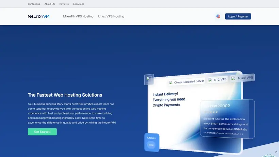This screenshot has height=157, width=279.
Task: Open the Reviews link
Action: click(64, 4)
